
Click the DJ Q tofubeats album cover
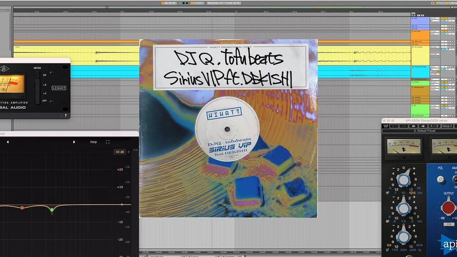tap(228, 128)
